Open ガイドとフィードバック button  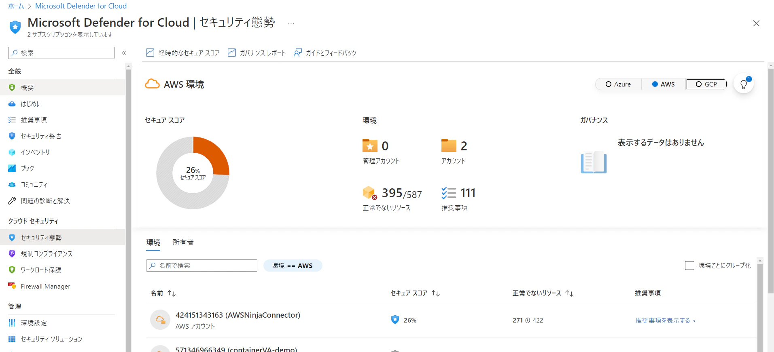(325, 53)
